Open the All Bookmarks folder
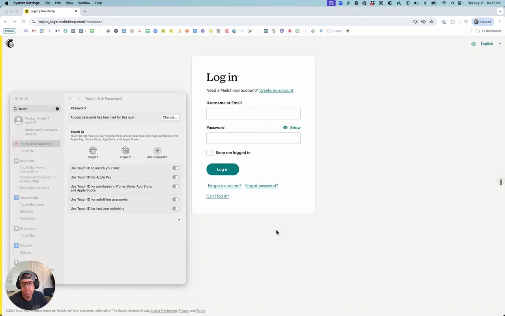Image resolution: width=505 pixels, height=316 pixels. [488, 31]
